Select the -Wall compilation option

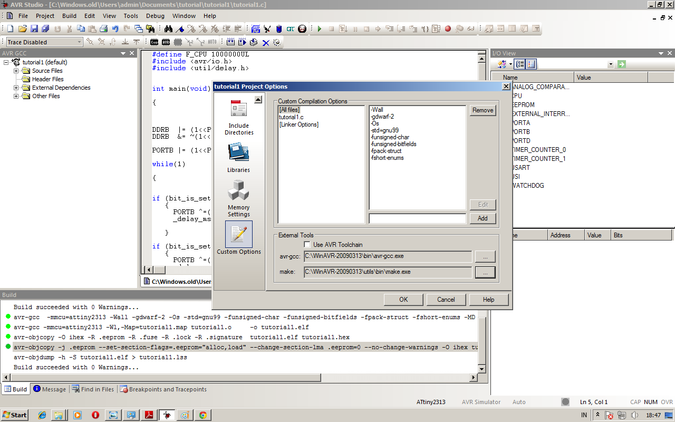[377, 110]
